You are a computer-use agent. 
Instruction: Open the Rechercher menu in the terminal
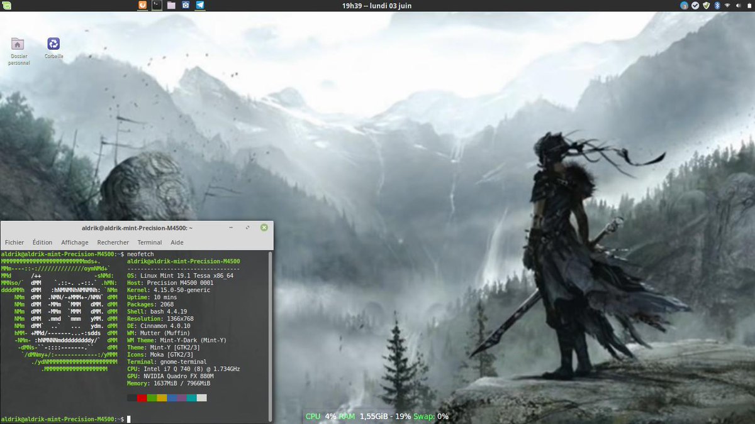[x=113, y=242]
